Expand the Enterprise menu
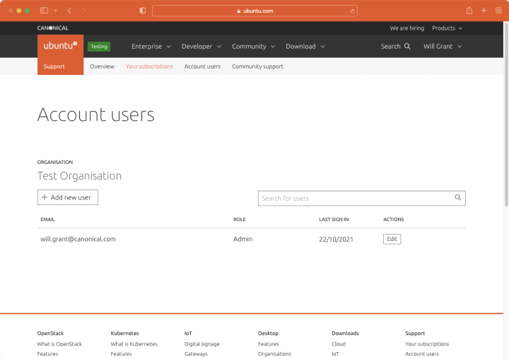Image resolution: width=509 pixels, height=359 pixels. tap(151, 47)
